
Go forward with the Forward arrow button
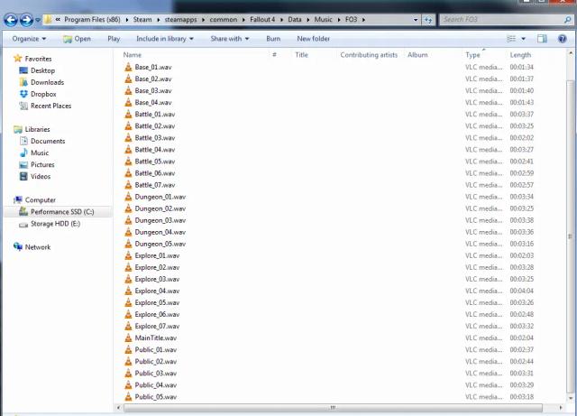click(26, 20)
